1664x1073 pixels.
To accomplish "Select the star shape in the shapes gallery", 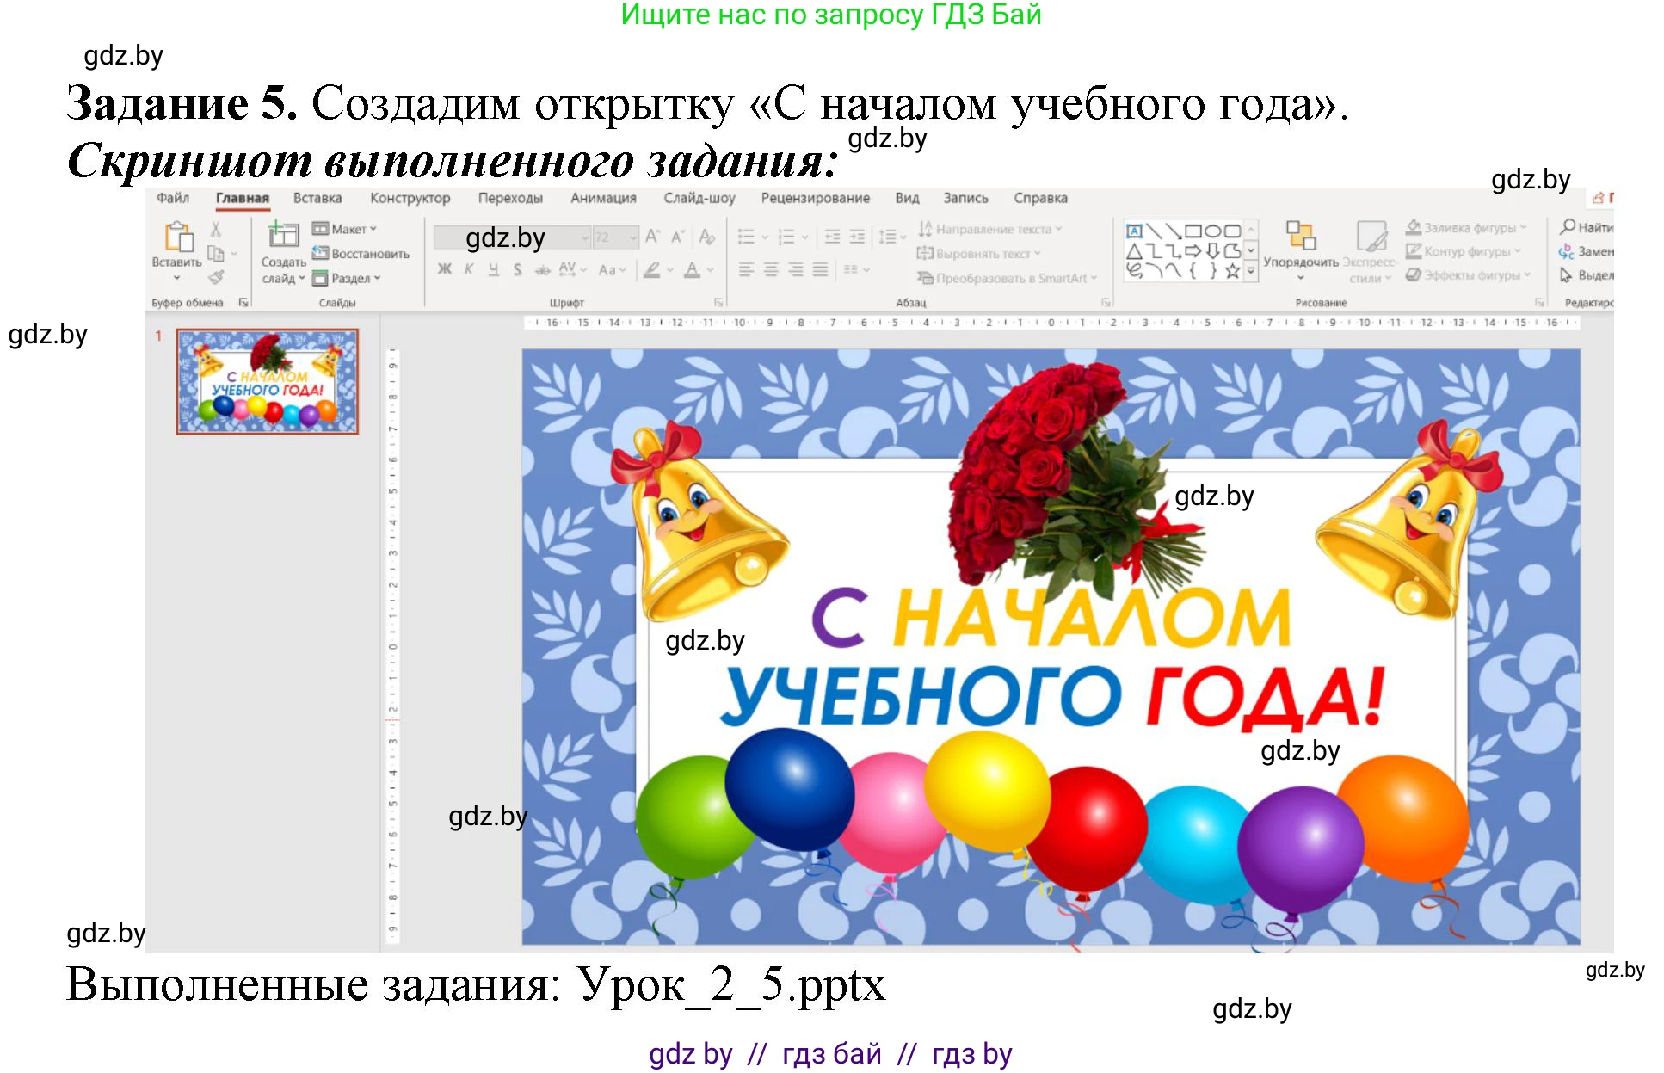I will pos(1230,269).
